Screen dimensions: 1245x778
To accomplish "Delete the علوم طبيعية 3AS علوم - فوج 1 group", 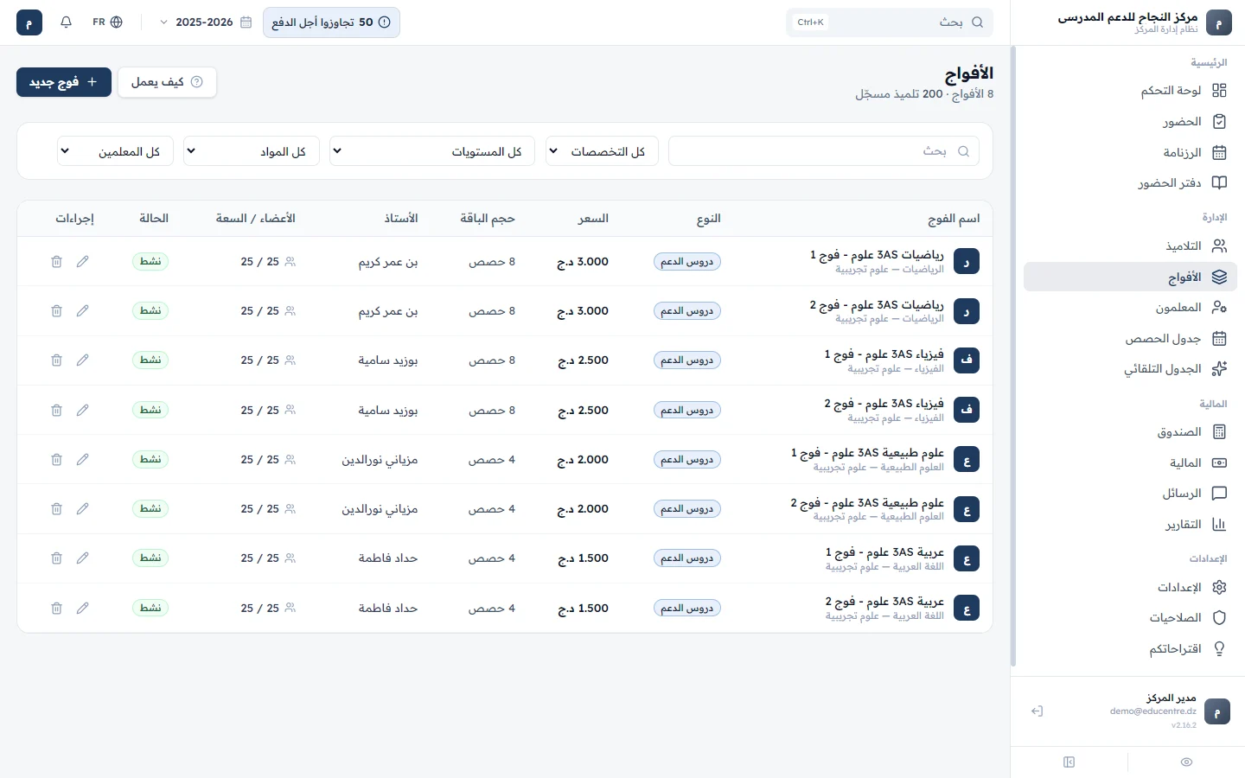I will point(56,459).
